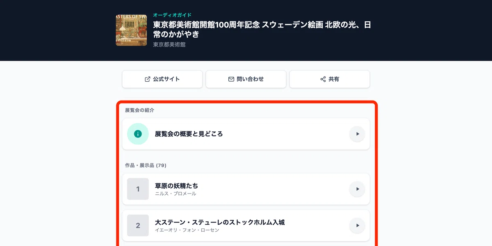Screen dimensions: 492x246
Task: Play the 展覧会の概要と見どころ audio
Action: point(357,134)
